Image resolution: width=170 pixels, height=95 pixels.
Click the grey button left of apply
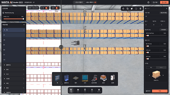(x=148, y=91)
